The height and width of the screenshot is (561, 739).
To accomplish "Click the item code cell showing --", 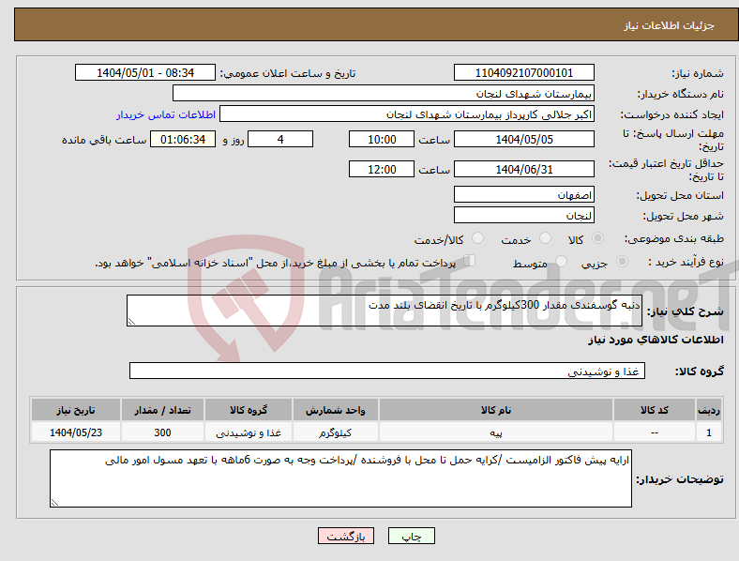I will pos(655,432).
